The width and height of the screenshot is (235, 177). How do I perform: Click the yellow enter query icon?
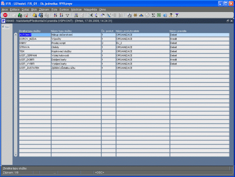(x=35, y=15)
